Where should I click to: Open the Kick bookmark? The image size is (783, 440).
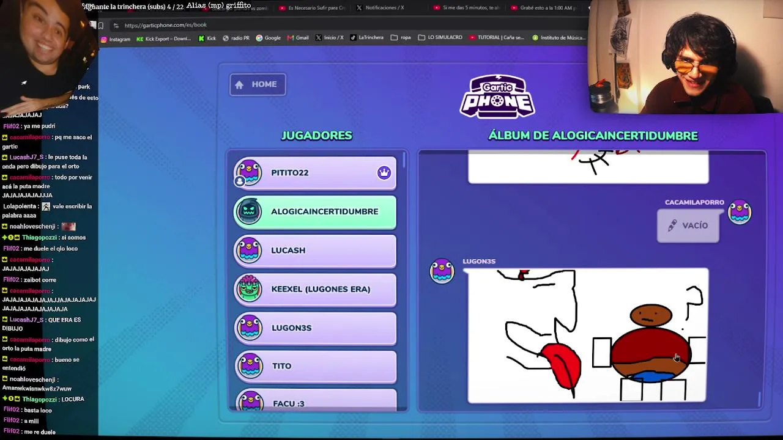[x=207, y=38]
